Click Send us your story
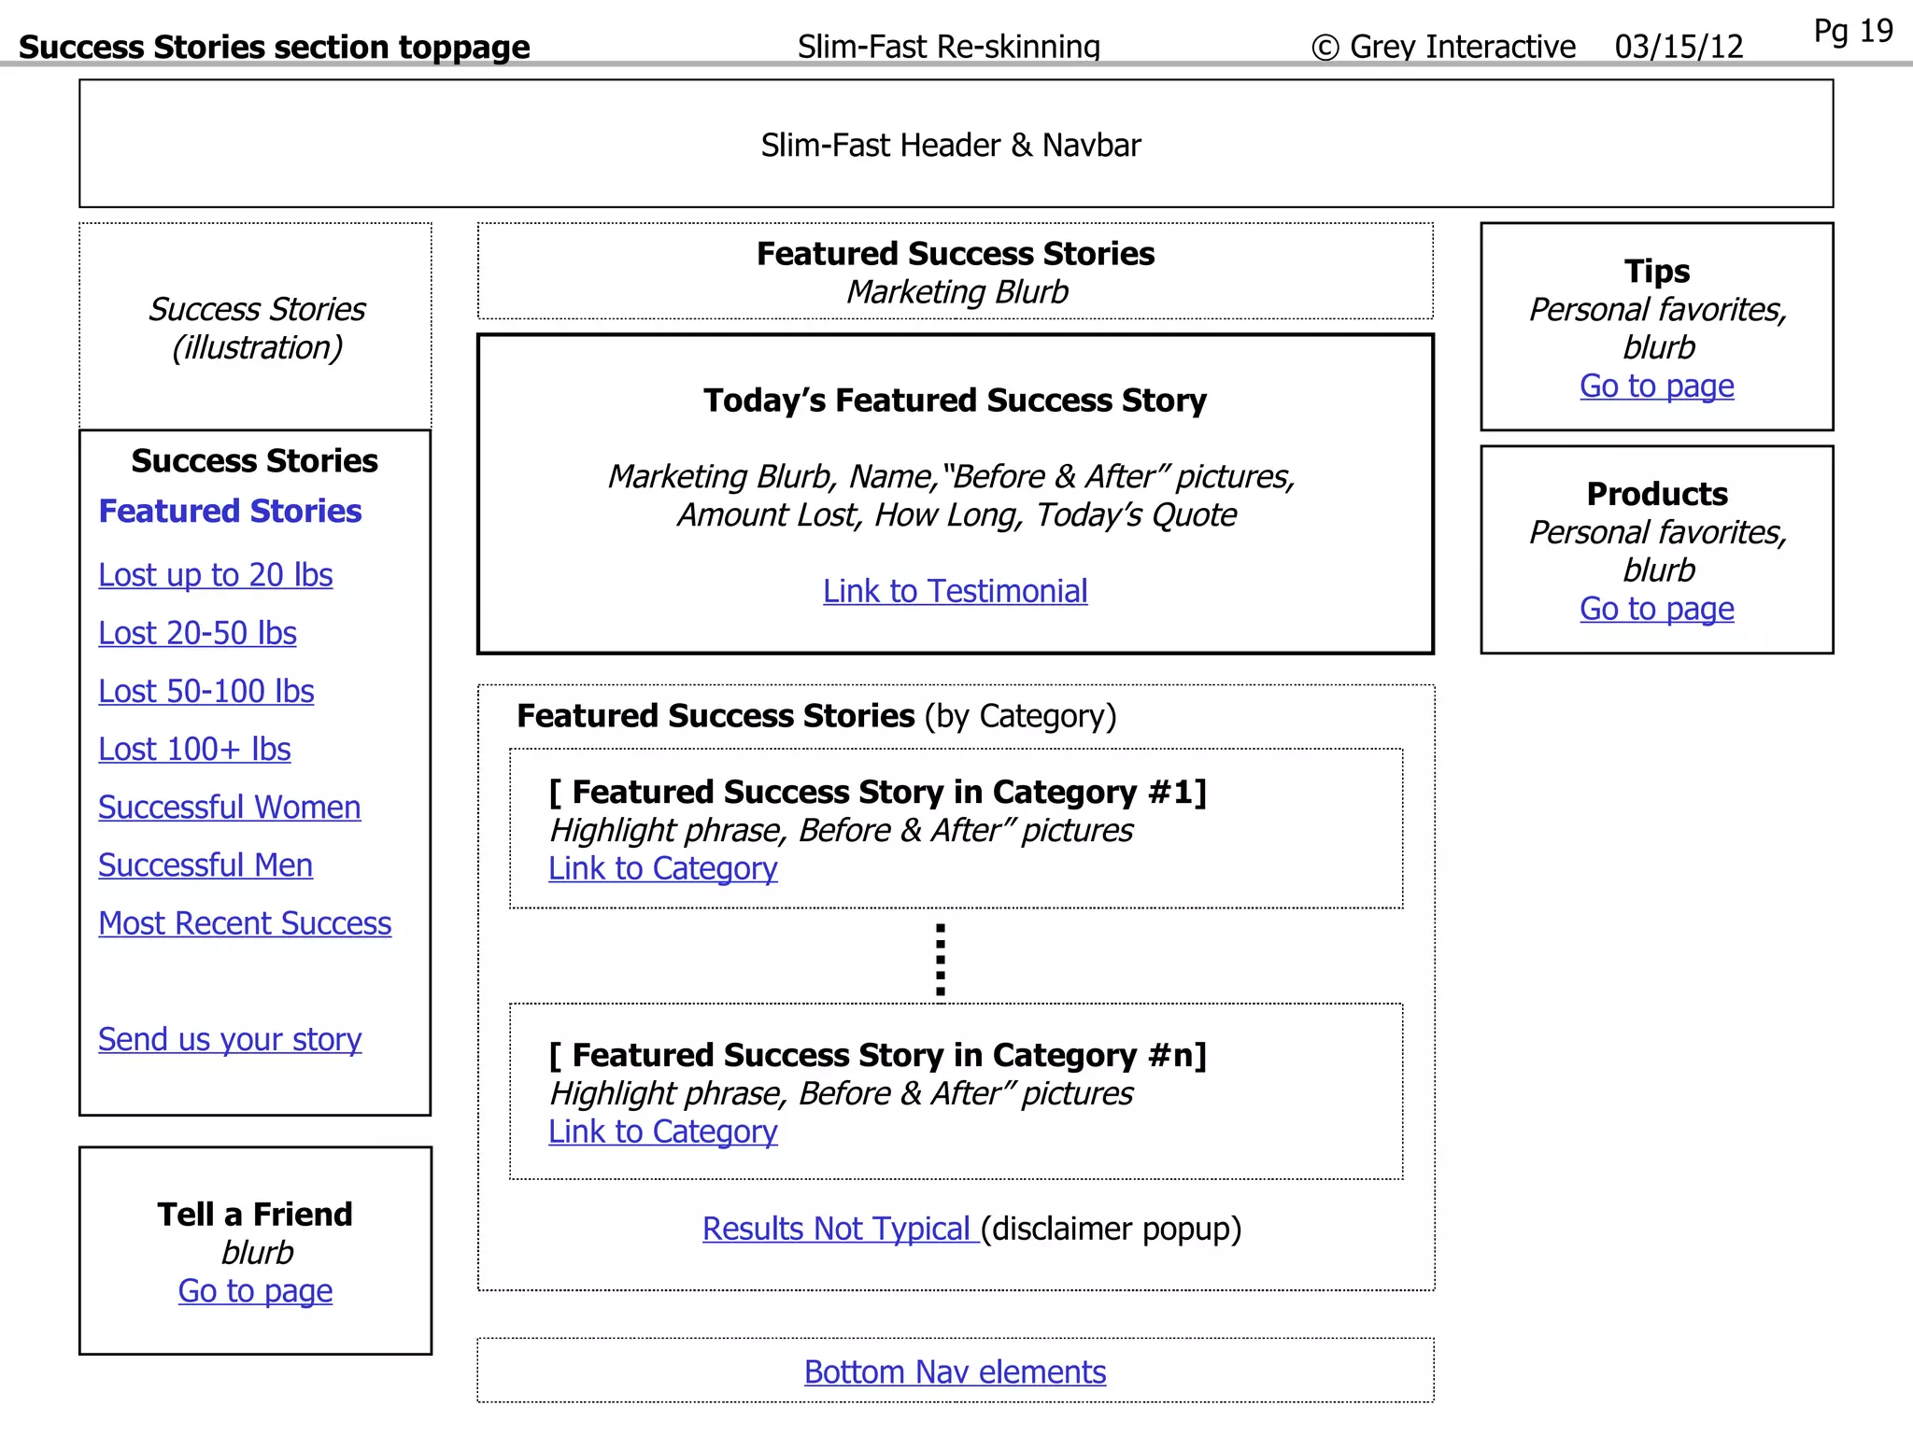Image resolution: width=1913 pixels, height=1434 pixels. 229,1039
